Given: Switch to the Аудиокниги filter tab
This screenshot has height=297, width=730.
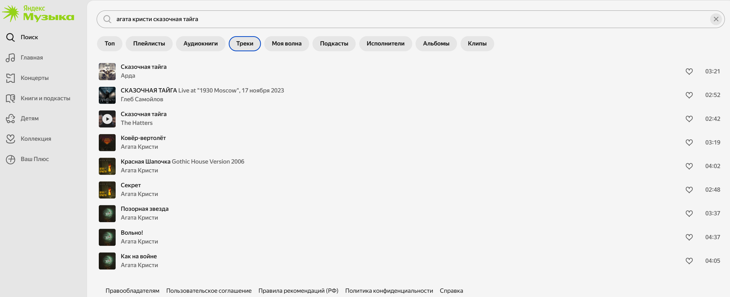Looking at the screenshot, I should tap(201, 44).
